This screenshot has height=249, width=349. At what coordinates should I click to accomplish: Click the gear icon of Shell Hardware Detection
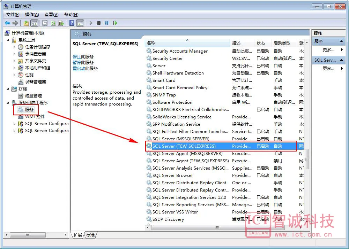[x=149, y=73]
